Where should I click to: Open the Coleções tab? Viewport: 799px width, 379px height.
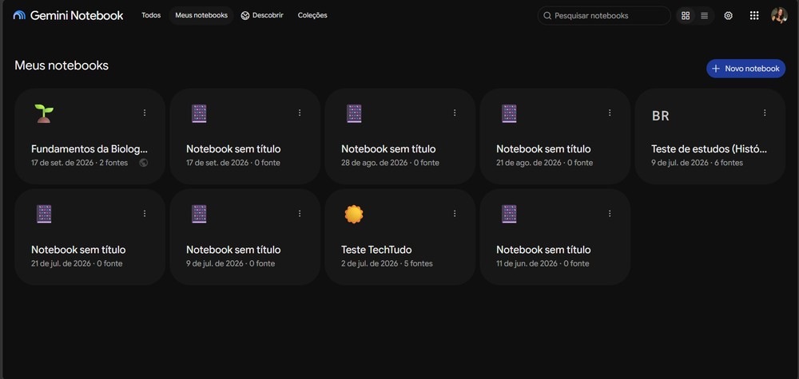[x=312, y=15]
